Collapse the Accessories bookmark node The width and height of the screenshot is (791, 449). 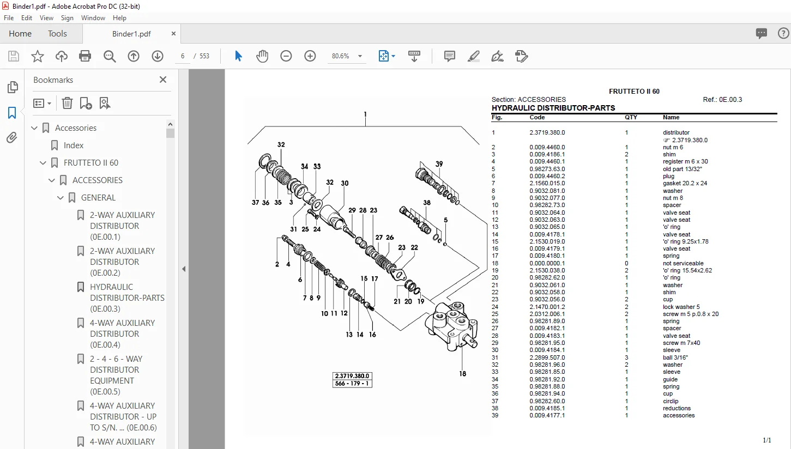(x=35, y=128)
